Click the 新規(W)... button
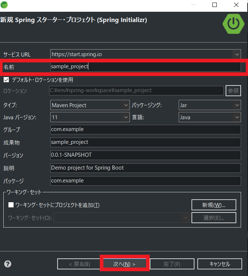Viewport: 248px width, 276px height. click(214, 205)
